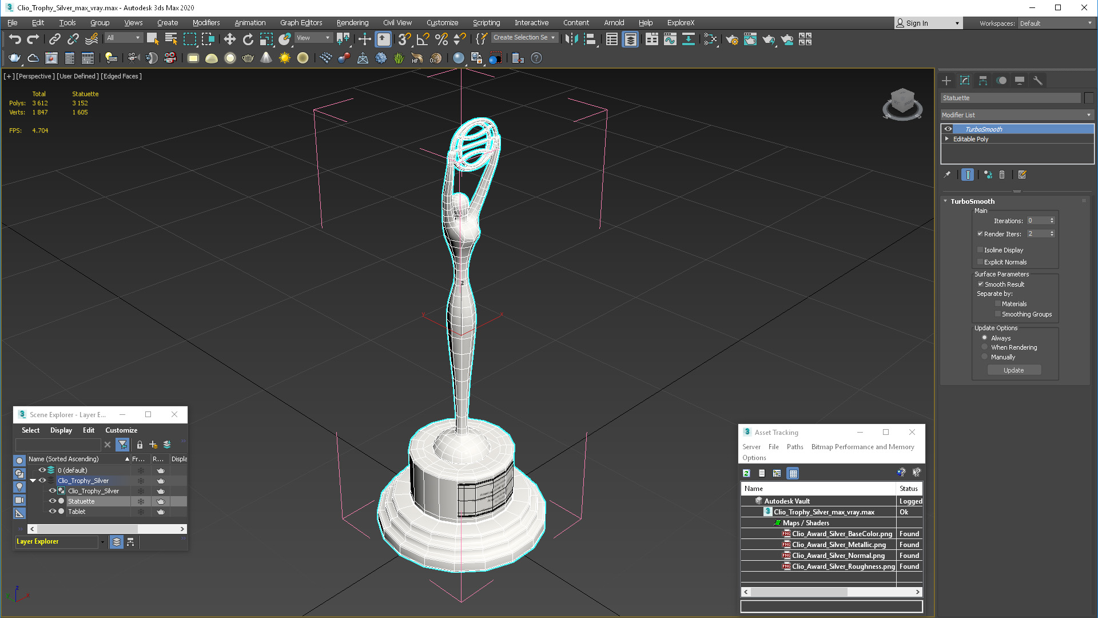Enable Isoline Display checkbox
Viewport: 1098px width, 618px height.
pos(980,250)
